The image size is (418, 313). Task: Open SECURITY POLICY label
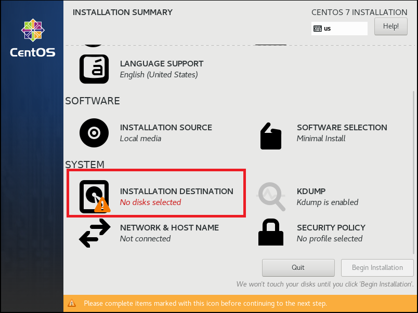click(331, 227)
